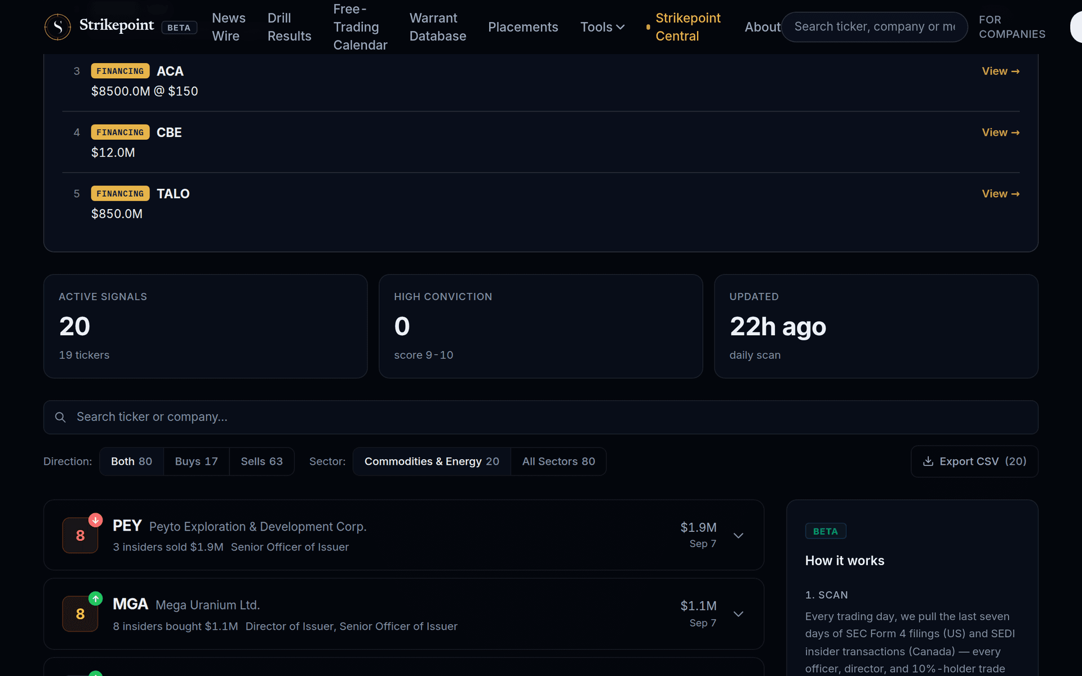Click the FINANCING tag on ACA
1082x676 pixels.
[120, 71]
